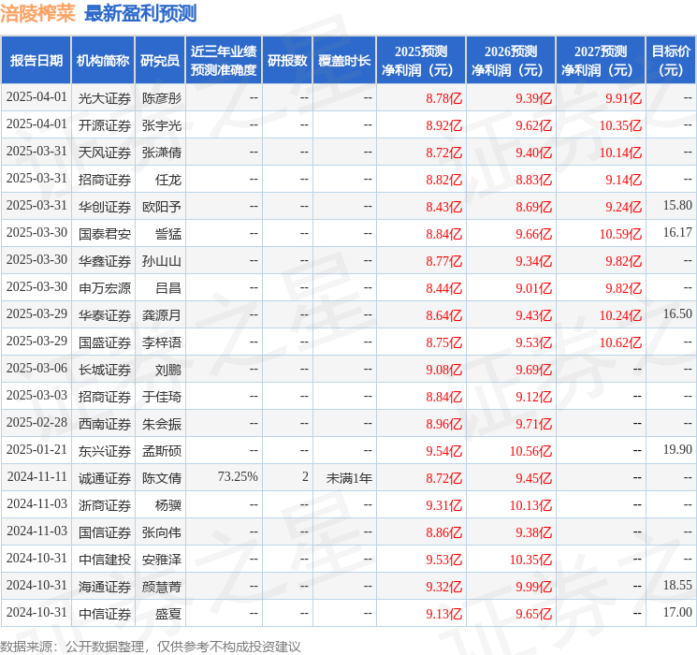697x655 pixels.
Task: Click the 73.25% accuracy value
Action: click(x=238, y=476)
